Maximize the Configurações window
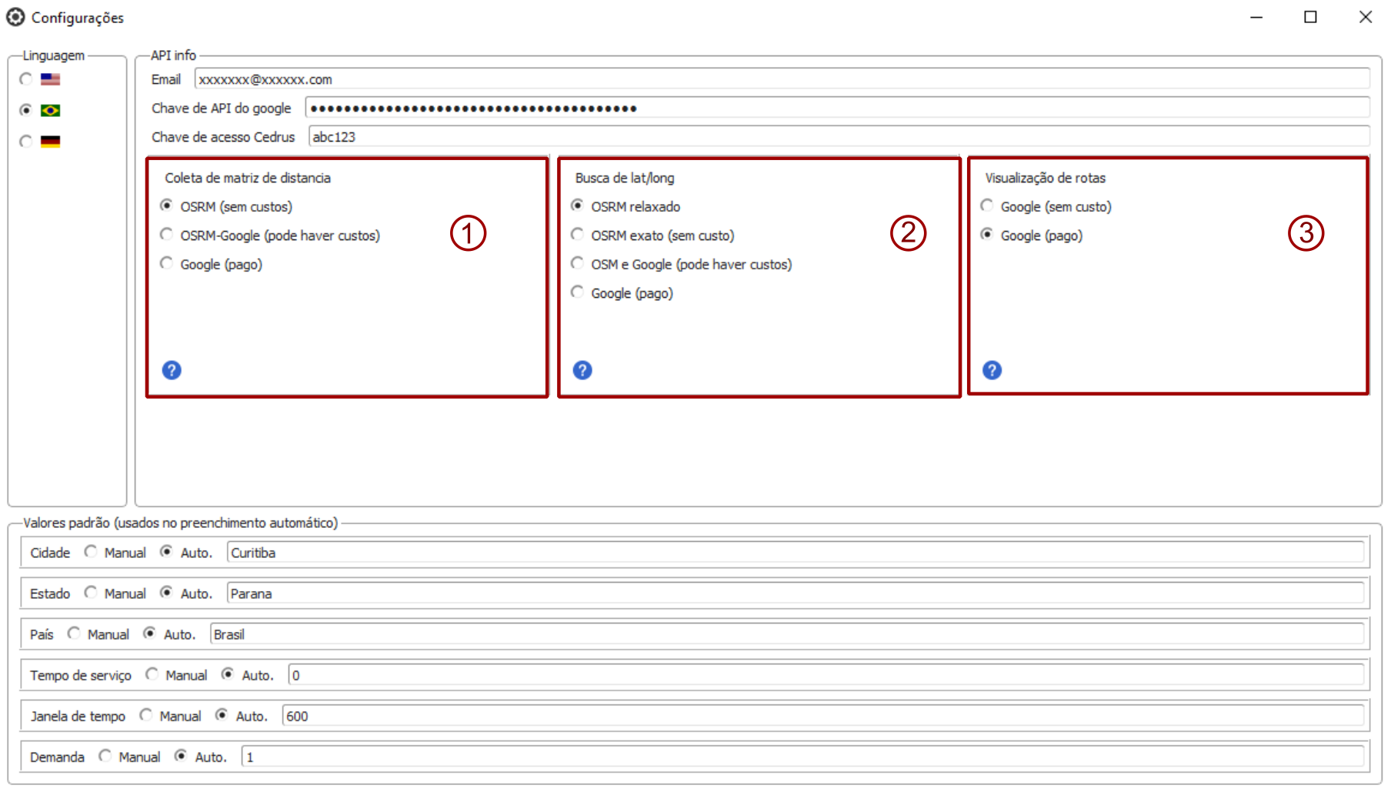Screen dimensions: 1391x792 (1311, 17)
